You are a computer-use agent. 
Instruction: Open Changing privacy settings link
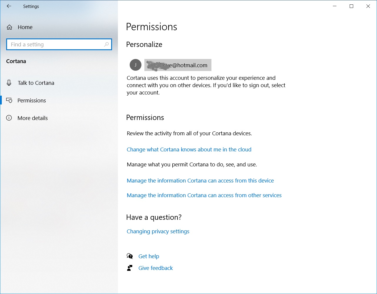(x=158, y=232)
